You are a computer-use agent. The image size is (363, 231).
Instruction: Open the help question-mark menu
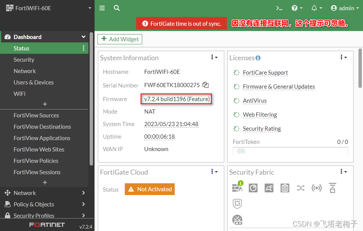click(297, 8)
